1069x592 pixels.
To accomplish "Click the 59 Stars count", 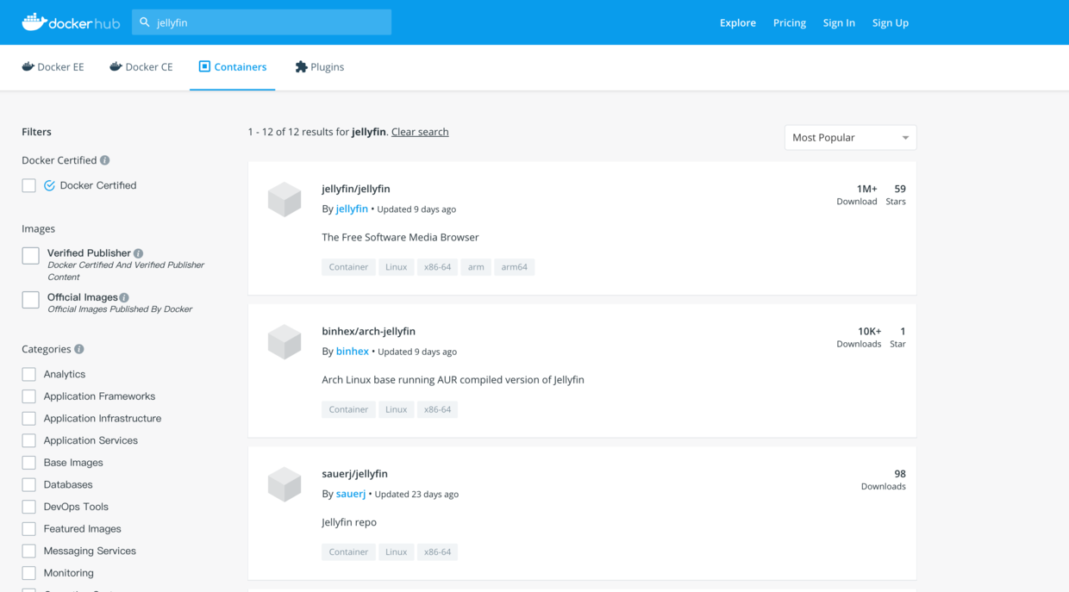I will point(897,195).
